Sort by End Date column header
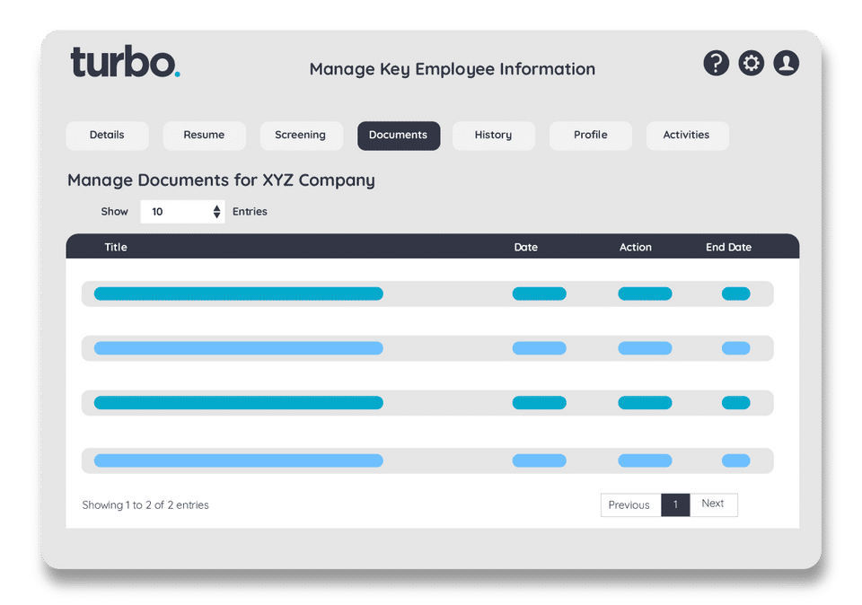 728,247
